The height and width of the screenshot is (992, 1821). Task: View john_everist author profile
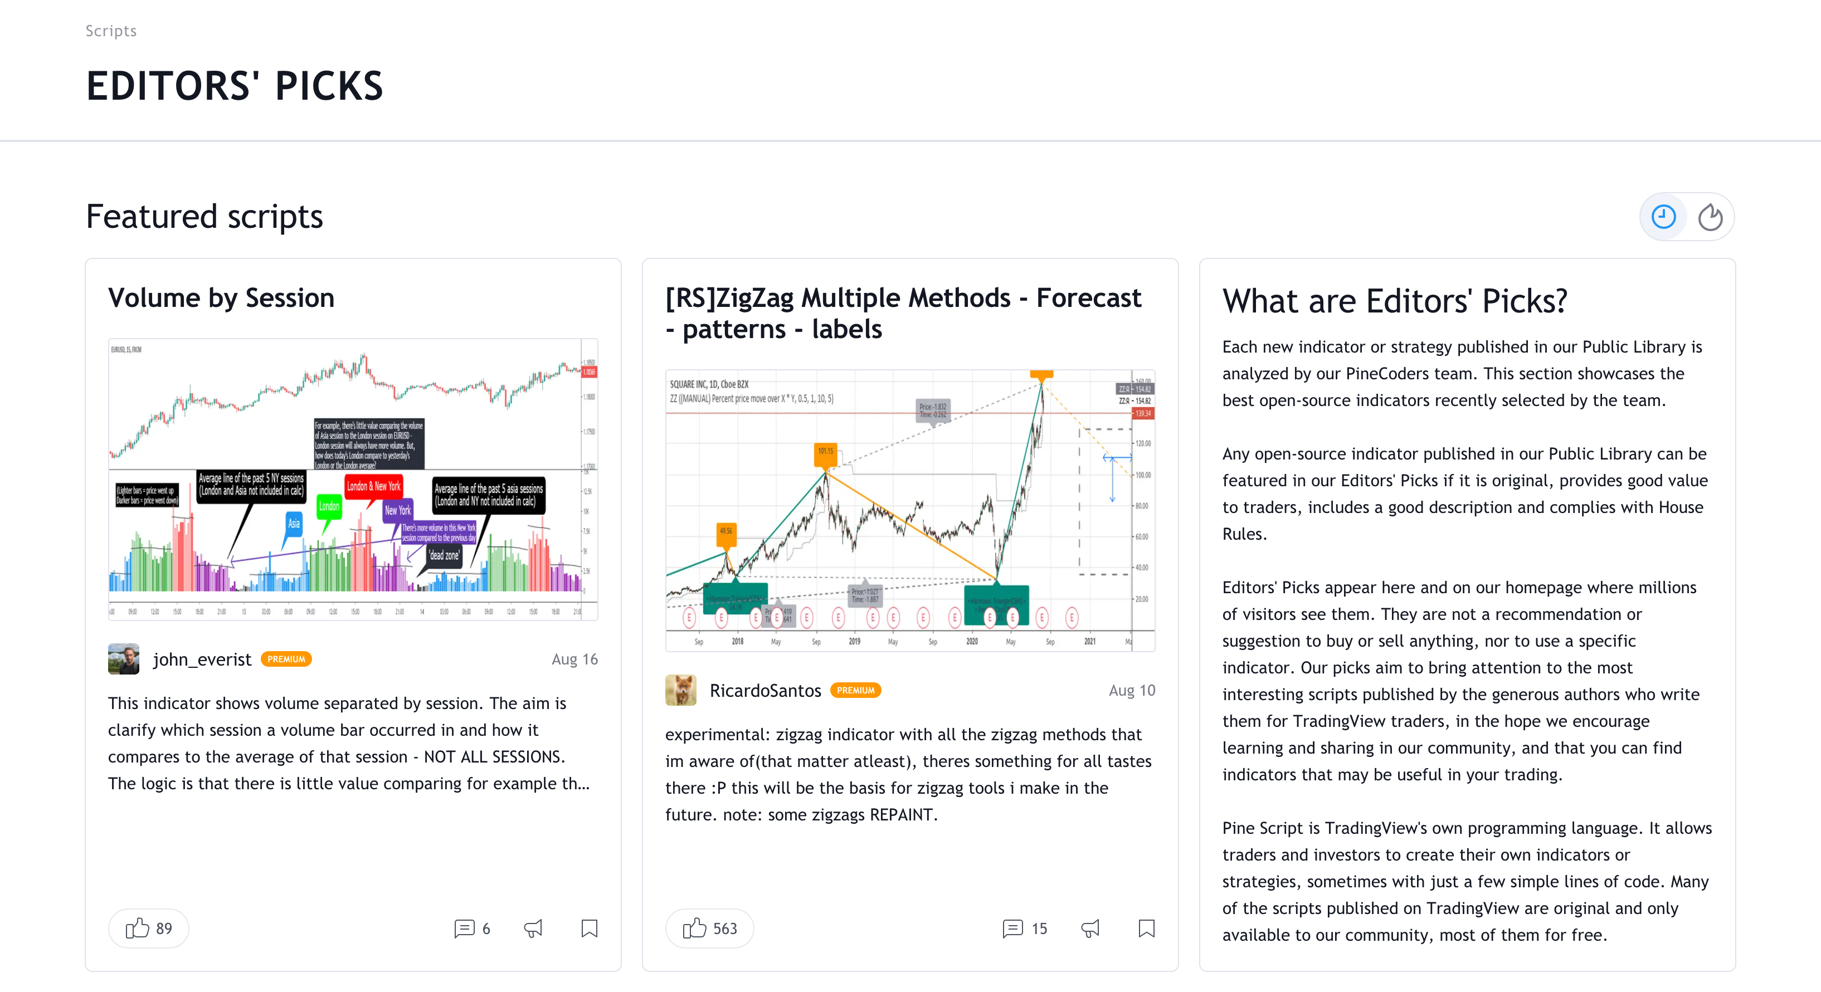202,659
